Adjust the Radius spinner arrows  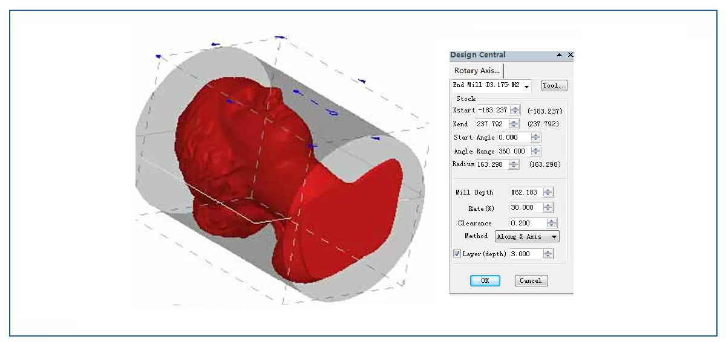514,164
